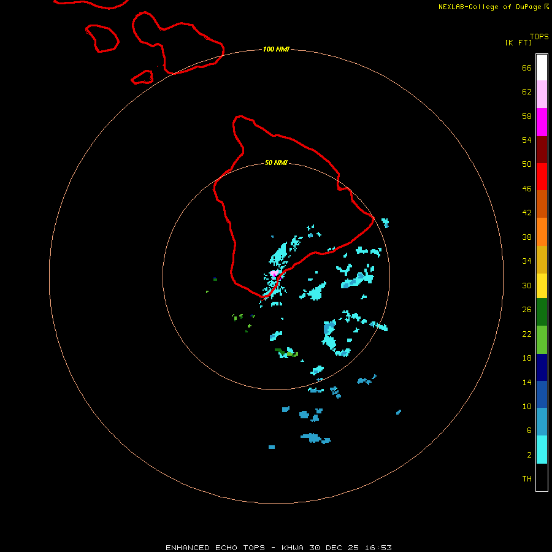Click the legend value 10
The image size is (552, 552).
(527, 407)
